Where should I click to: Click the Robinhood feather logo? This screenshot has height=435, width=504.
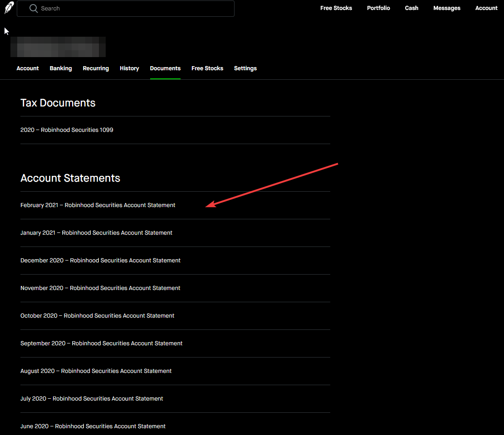click(9, 8)
